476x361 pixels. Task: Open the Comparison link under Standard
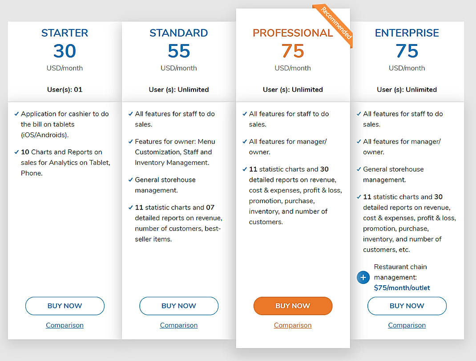pyautogui.click(x=178, y=325)
